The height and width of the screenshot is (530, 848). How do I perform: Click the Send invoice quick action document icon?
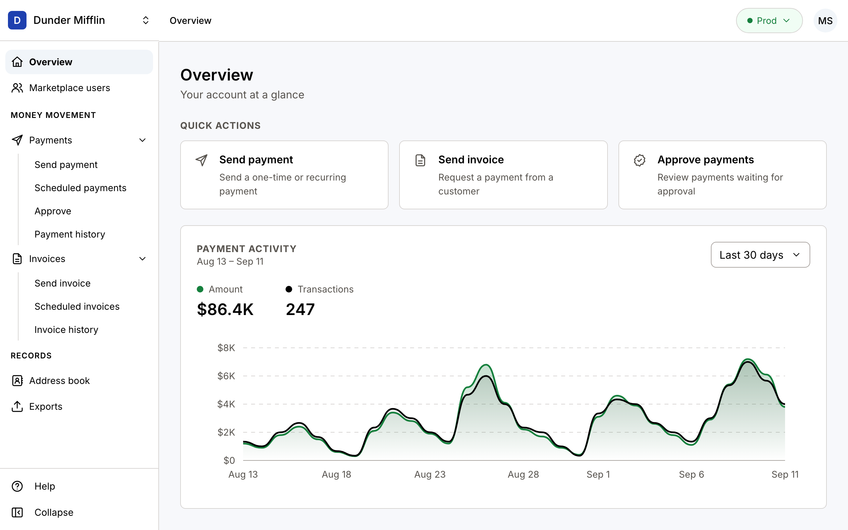coord(420,160)
